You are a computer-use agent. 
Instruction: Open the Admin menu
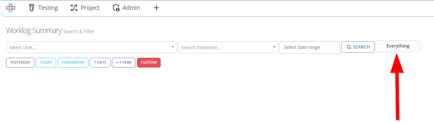click(126, 8)
